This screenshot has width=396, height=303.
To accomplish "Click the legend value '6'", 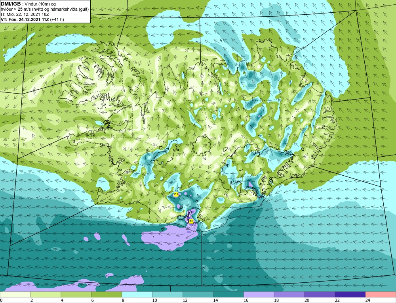I will click(x=93, y=300).
